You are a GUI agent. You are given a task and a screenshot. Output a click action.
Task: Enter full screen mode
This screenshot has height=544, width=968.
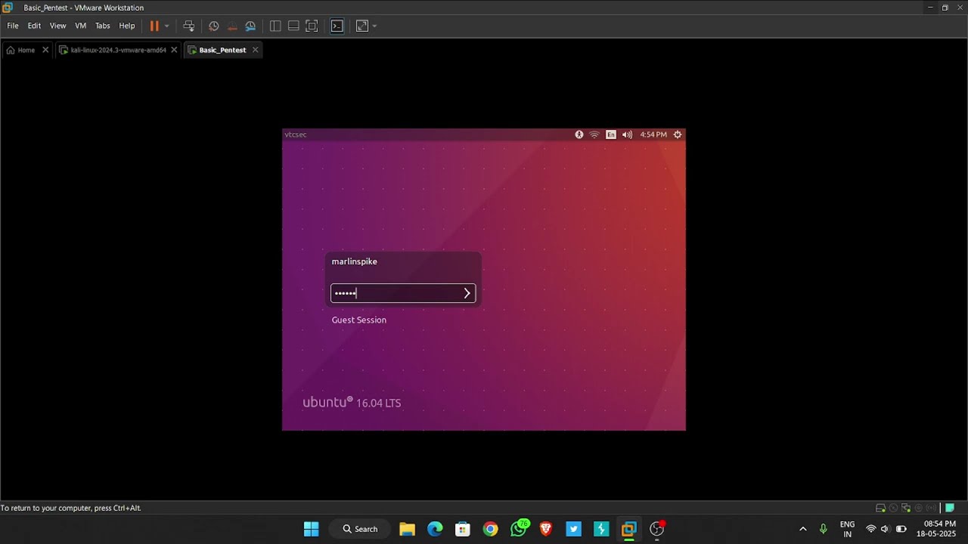point(312,26)
